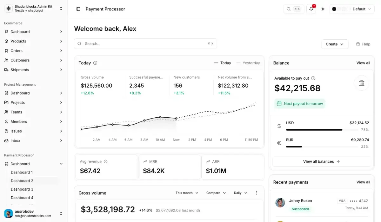Open the top bar search button
The image size is (381, 222).
pos(294,9)
